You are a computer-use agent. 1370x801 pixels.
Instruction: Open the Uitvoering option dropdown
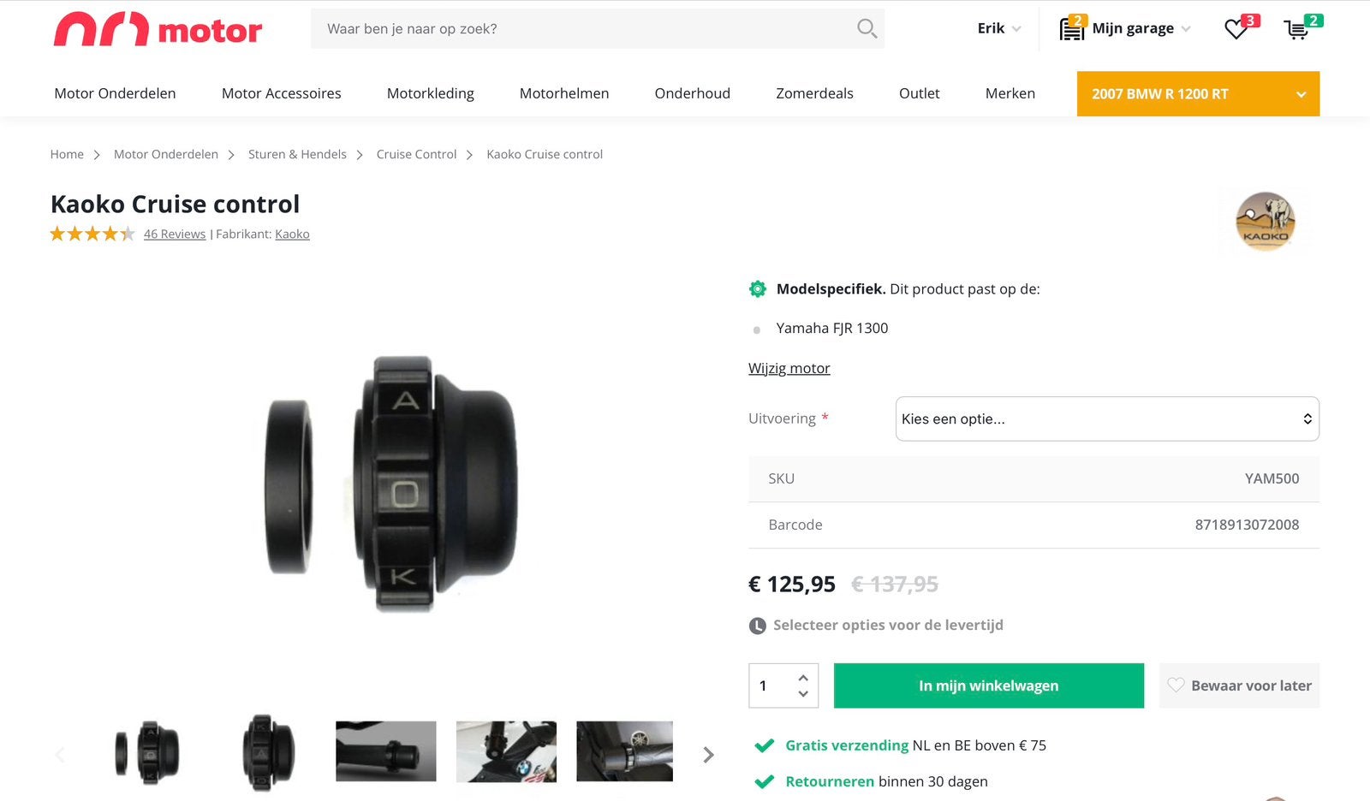[x=1107, y=419]
